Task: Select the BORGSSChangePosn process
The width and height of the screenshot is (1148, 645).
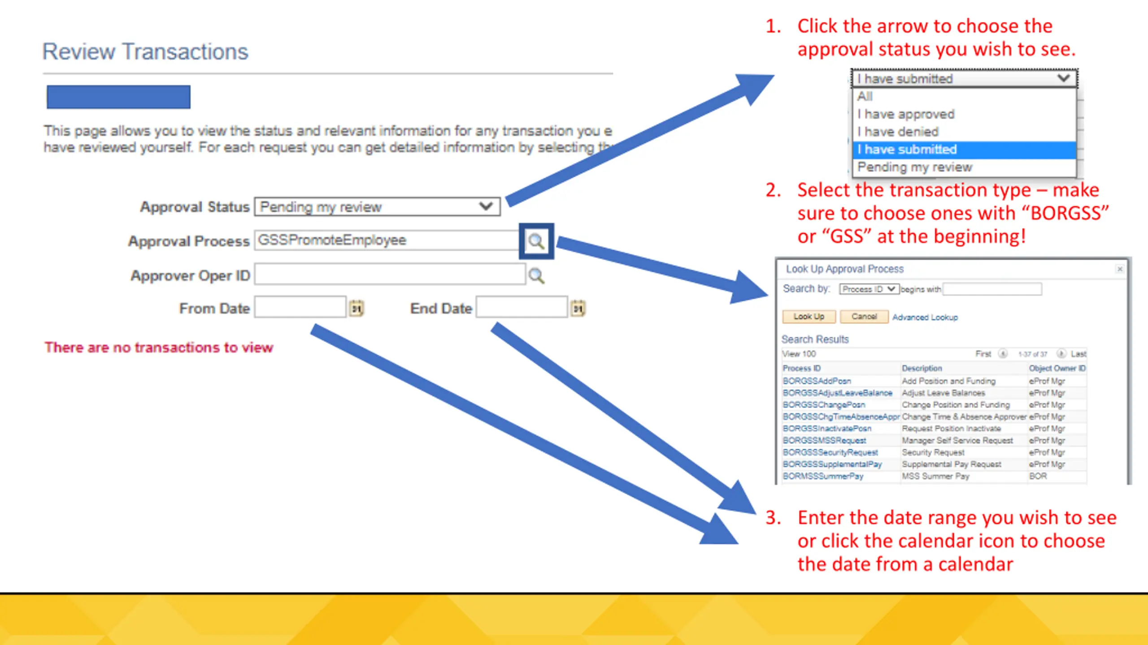Action: (x=824, y=405)
